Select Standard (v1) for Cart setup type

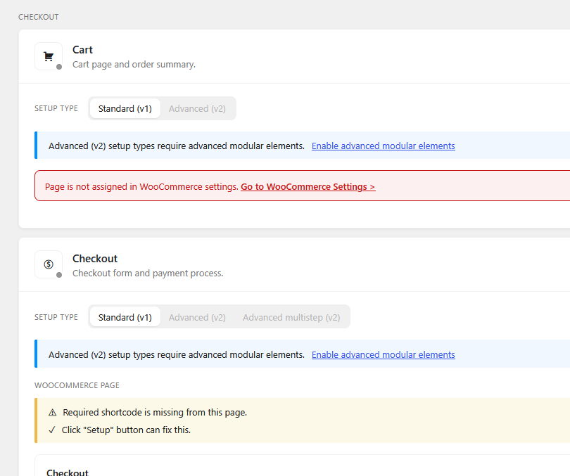[x=125, y=108]
